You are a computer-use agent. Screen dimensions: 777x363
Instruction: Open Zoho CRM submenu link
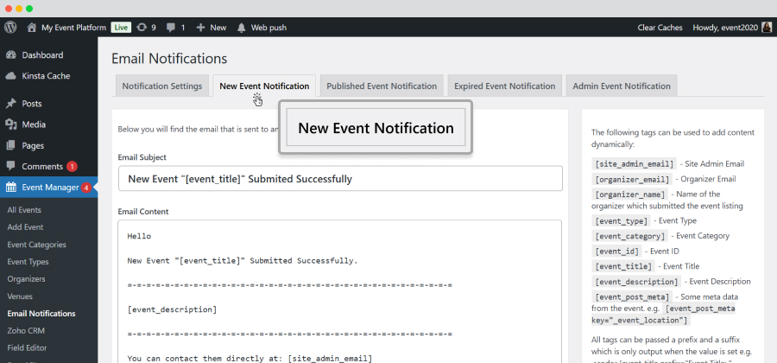(25, 331)
